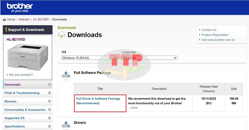
Task: Click HL-B2100D model name in sidebar
Action: (16, 39)
